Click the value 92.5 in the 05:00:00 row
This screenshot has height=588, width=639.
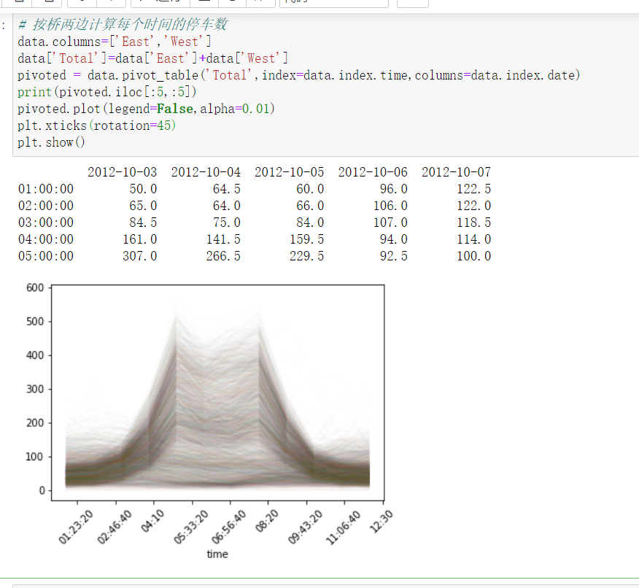394,256
